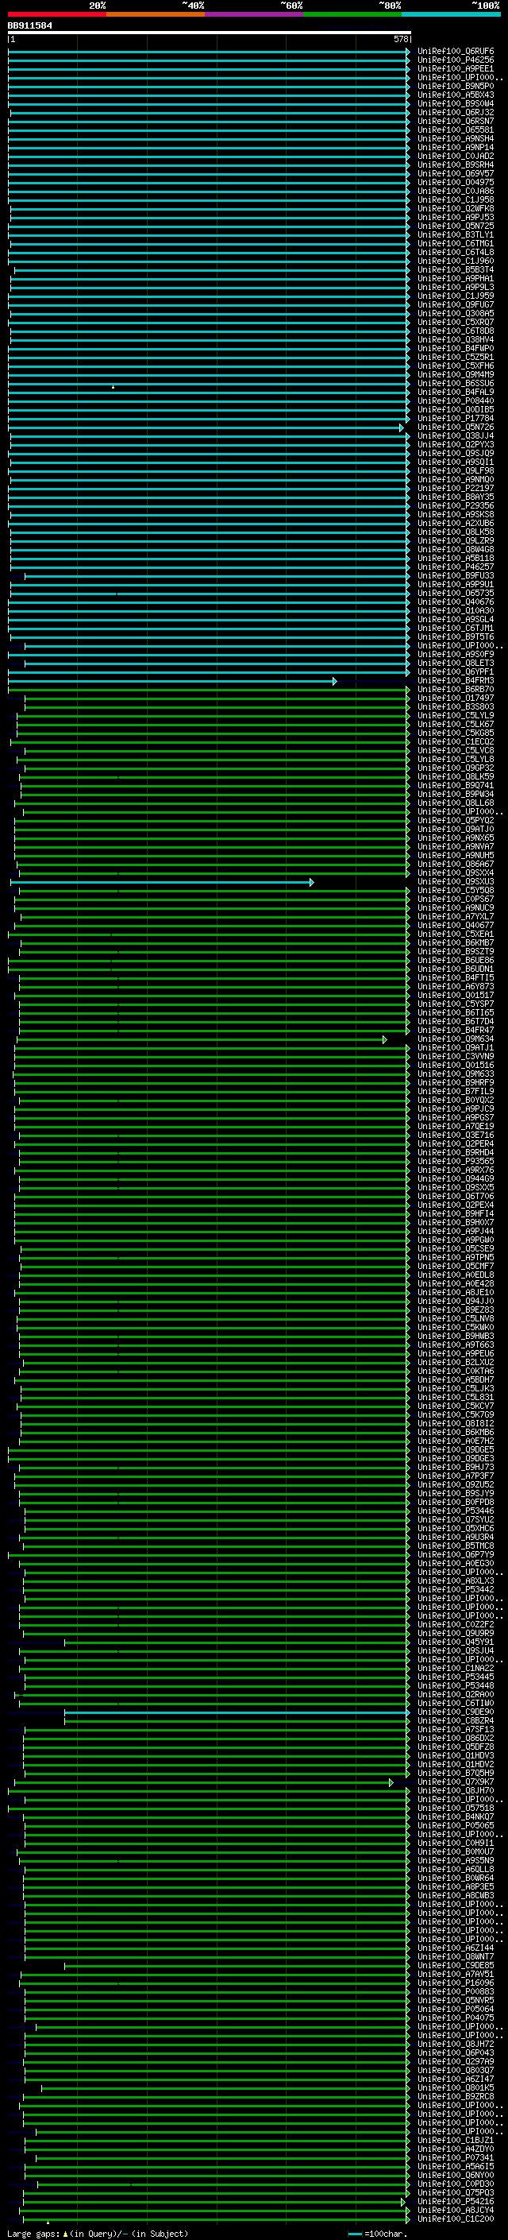Screen dimensions: 508x2240
Task: Click the red 20% identity color bar
Action: (56, 14)
